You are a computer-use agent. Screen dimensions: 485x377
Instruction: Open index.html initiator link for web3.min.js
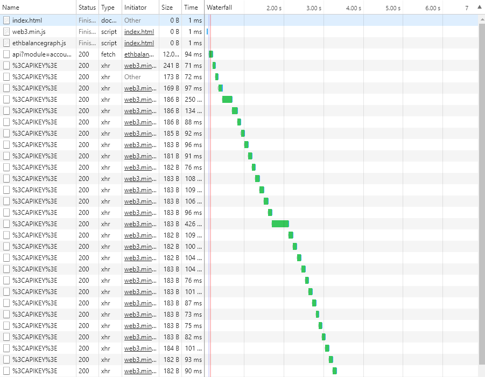[x=139, y=32]
